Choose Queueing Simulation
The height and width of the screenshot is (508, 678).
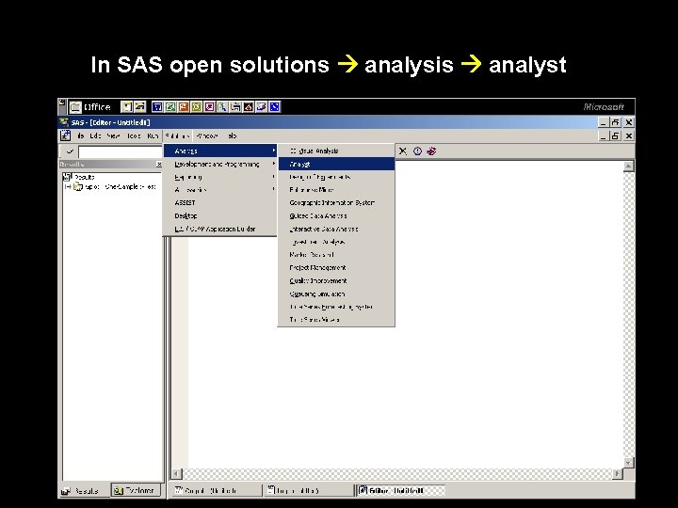[336, 294]
